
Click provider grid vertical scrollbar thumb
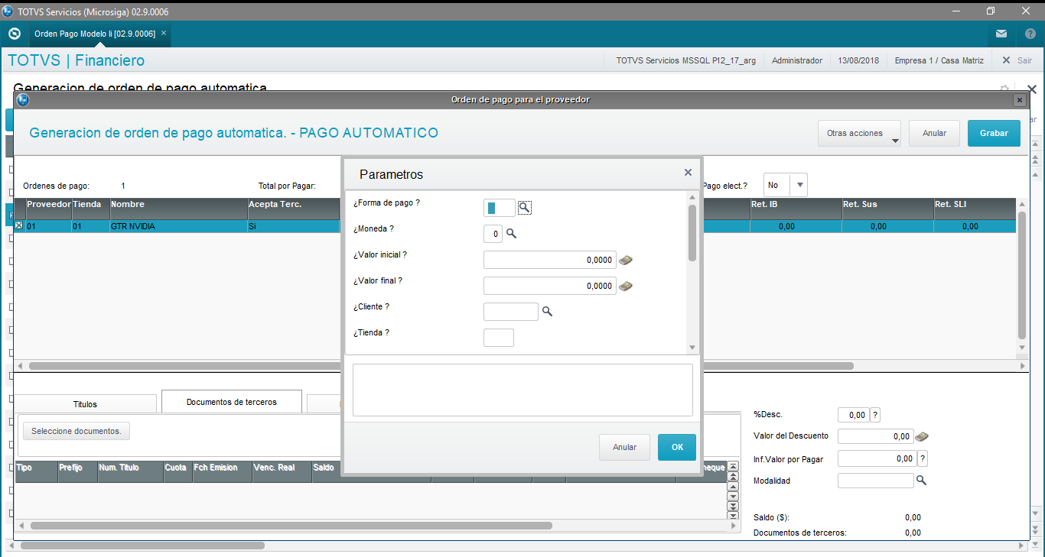(1022, 275)
